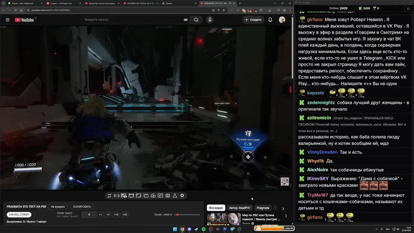Add +20 minutes to split
The height and width of the screenshot is (233, 414).
point(125,215)
